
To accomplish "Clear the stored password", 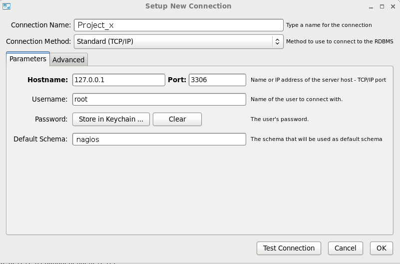I will 177,119.
